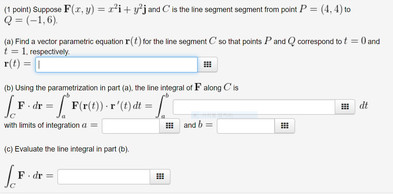Click the part (c) line integral answer box
This screenshot has width=393, height=194.
click(103, 177)
